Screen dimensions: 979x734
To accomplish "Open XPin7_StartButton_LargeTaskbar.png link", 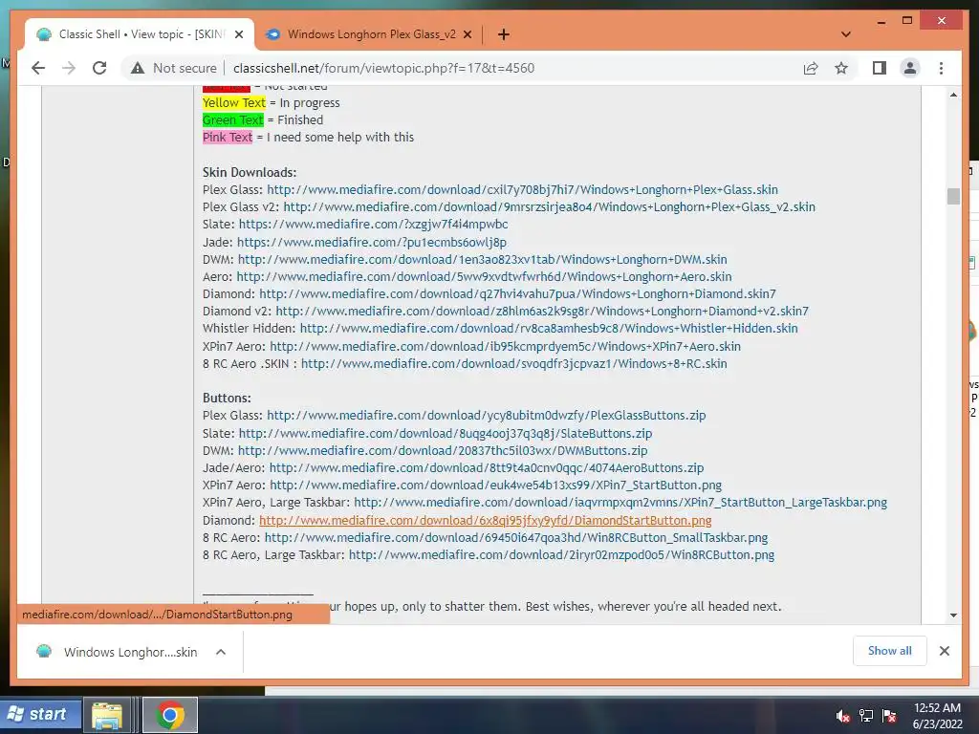I will [620, 503].
